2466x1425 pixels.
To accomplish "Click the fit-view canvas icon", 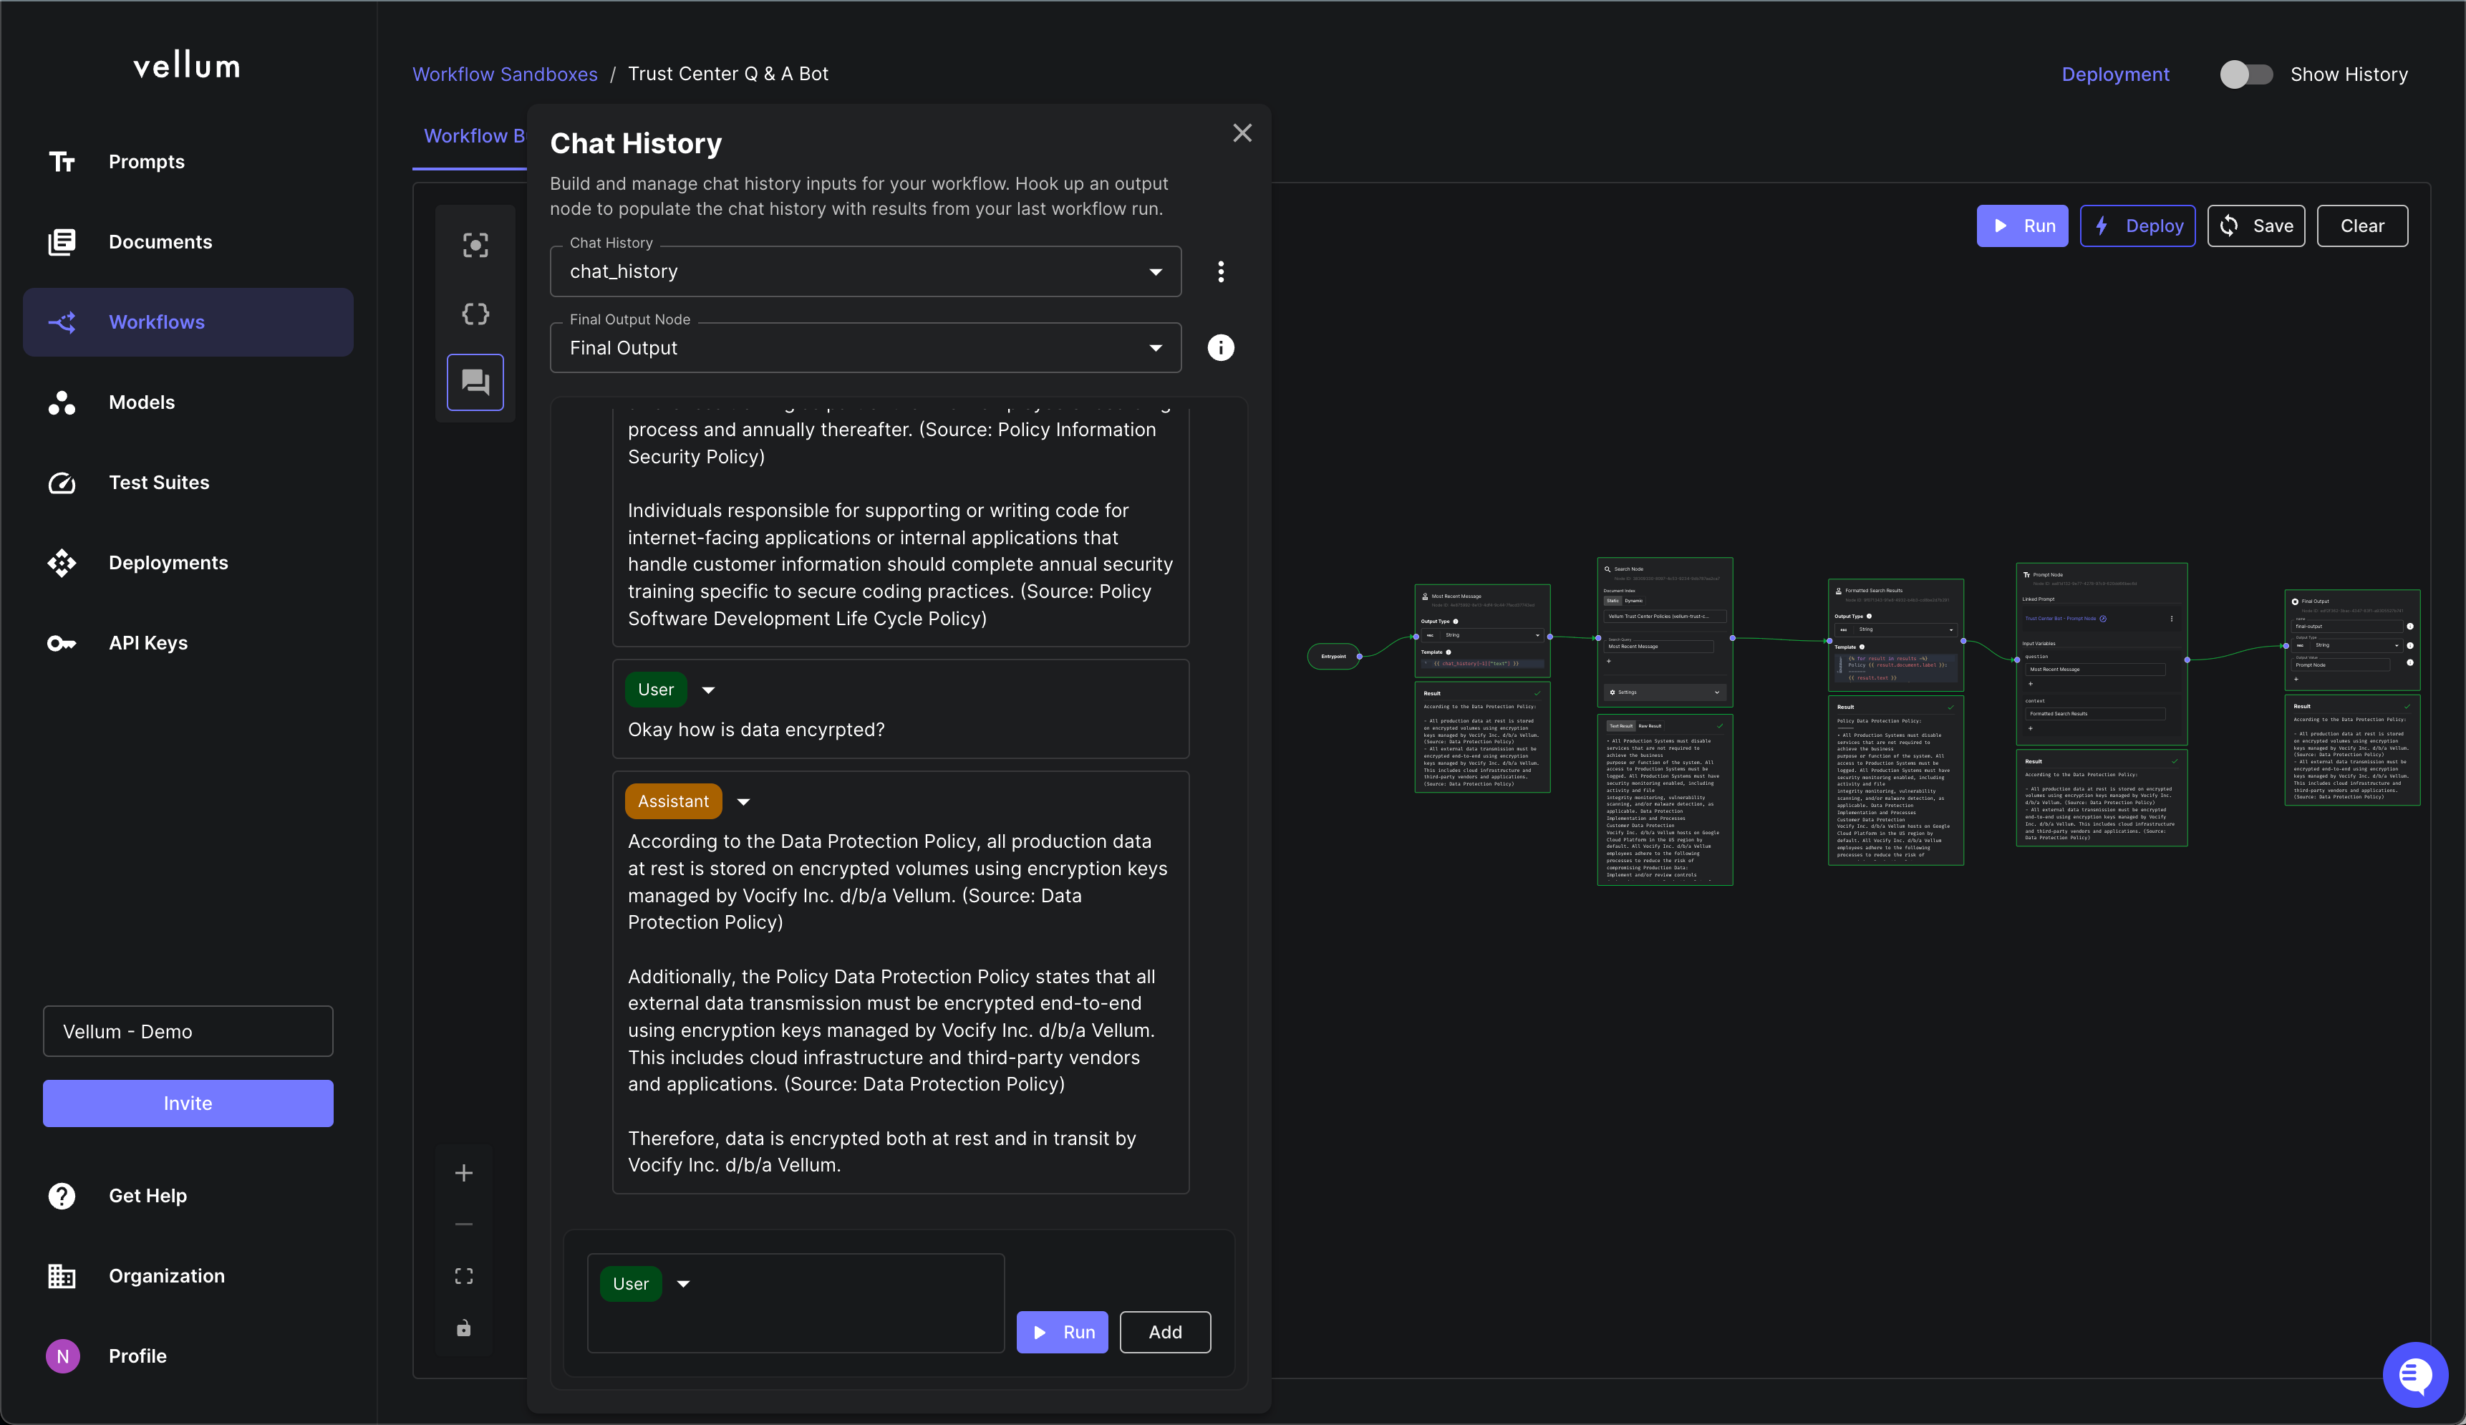I will coord(464,1276).
